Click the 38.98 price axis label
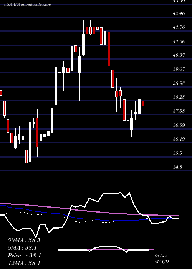This screenshot has height=269, width=192. click(179, 83)
